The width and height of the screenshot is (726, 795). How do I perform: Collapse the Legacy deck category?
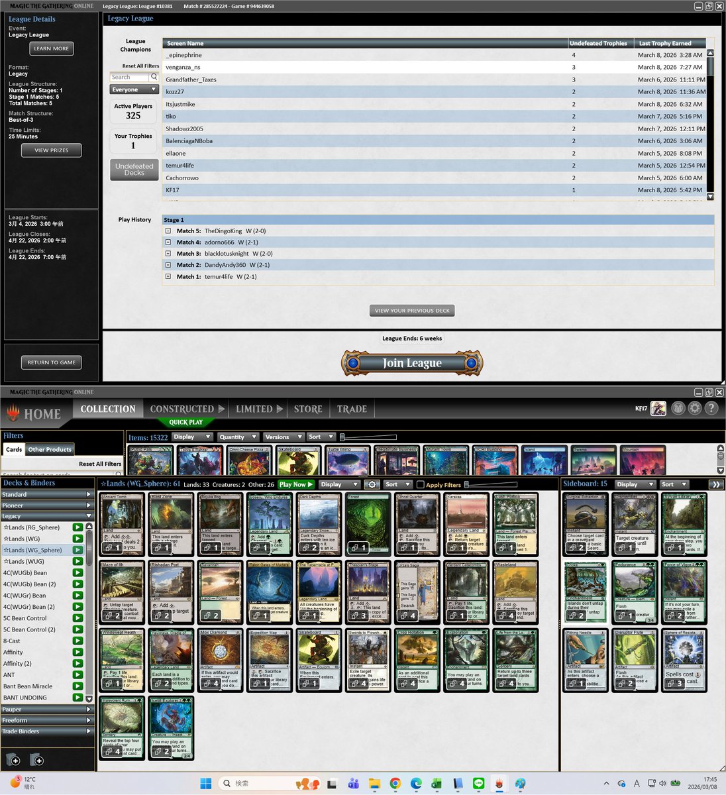tap(46, 516)
